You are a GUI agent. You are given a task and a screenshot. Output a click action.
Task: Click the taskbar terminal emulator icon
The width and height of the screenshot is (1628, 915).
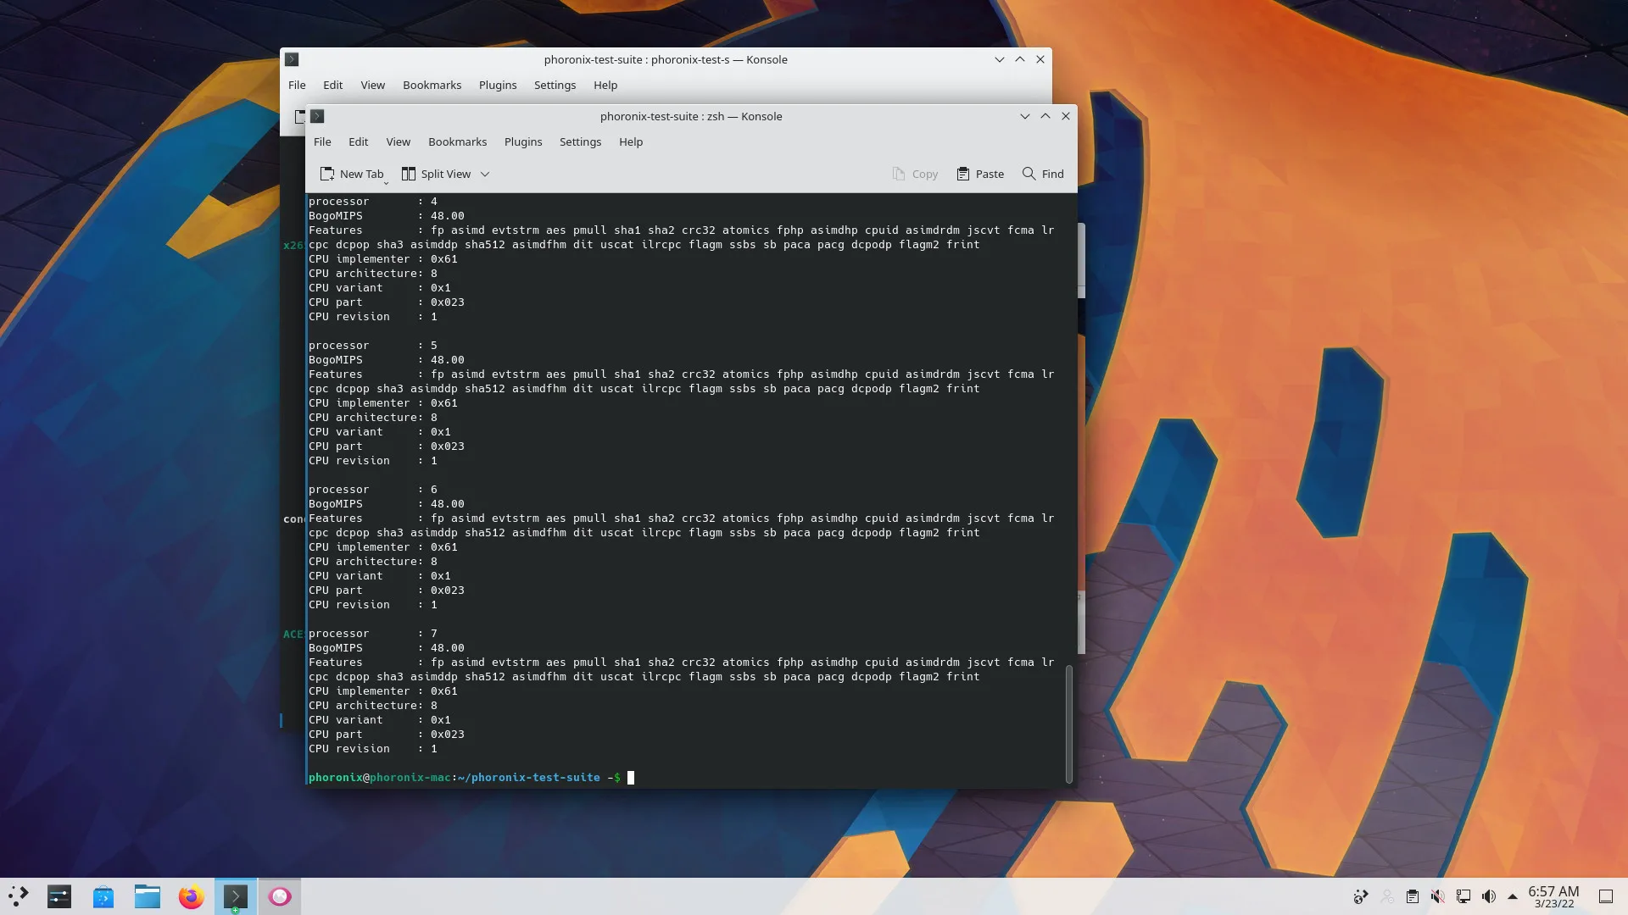[236, 895]
